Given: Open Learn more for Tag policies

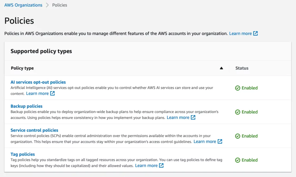Looking at the screenshot, I should click(146, 165).
